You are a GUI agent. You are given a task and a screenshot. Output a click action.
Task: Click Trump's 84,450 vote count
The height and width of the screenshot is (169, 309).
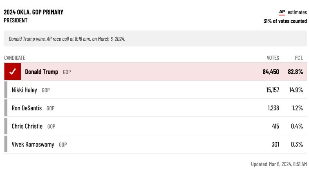pyautogui.click(x=271, y=72)
